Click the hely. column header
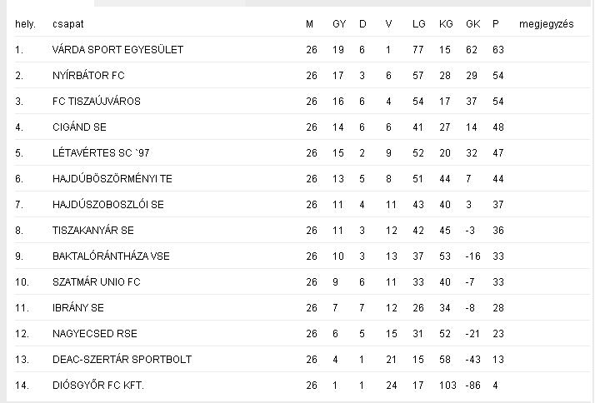The image size is (595, 403). click(x=26, y=24)
